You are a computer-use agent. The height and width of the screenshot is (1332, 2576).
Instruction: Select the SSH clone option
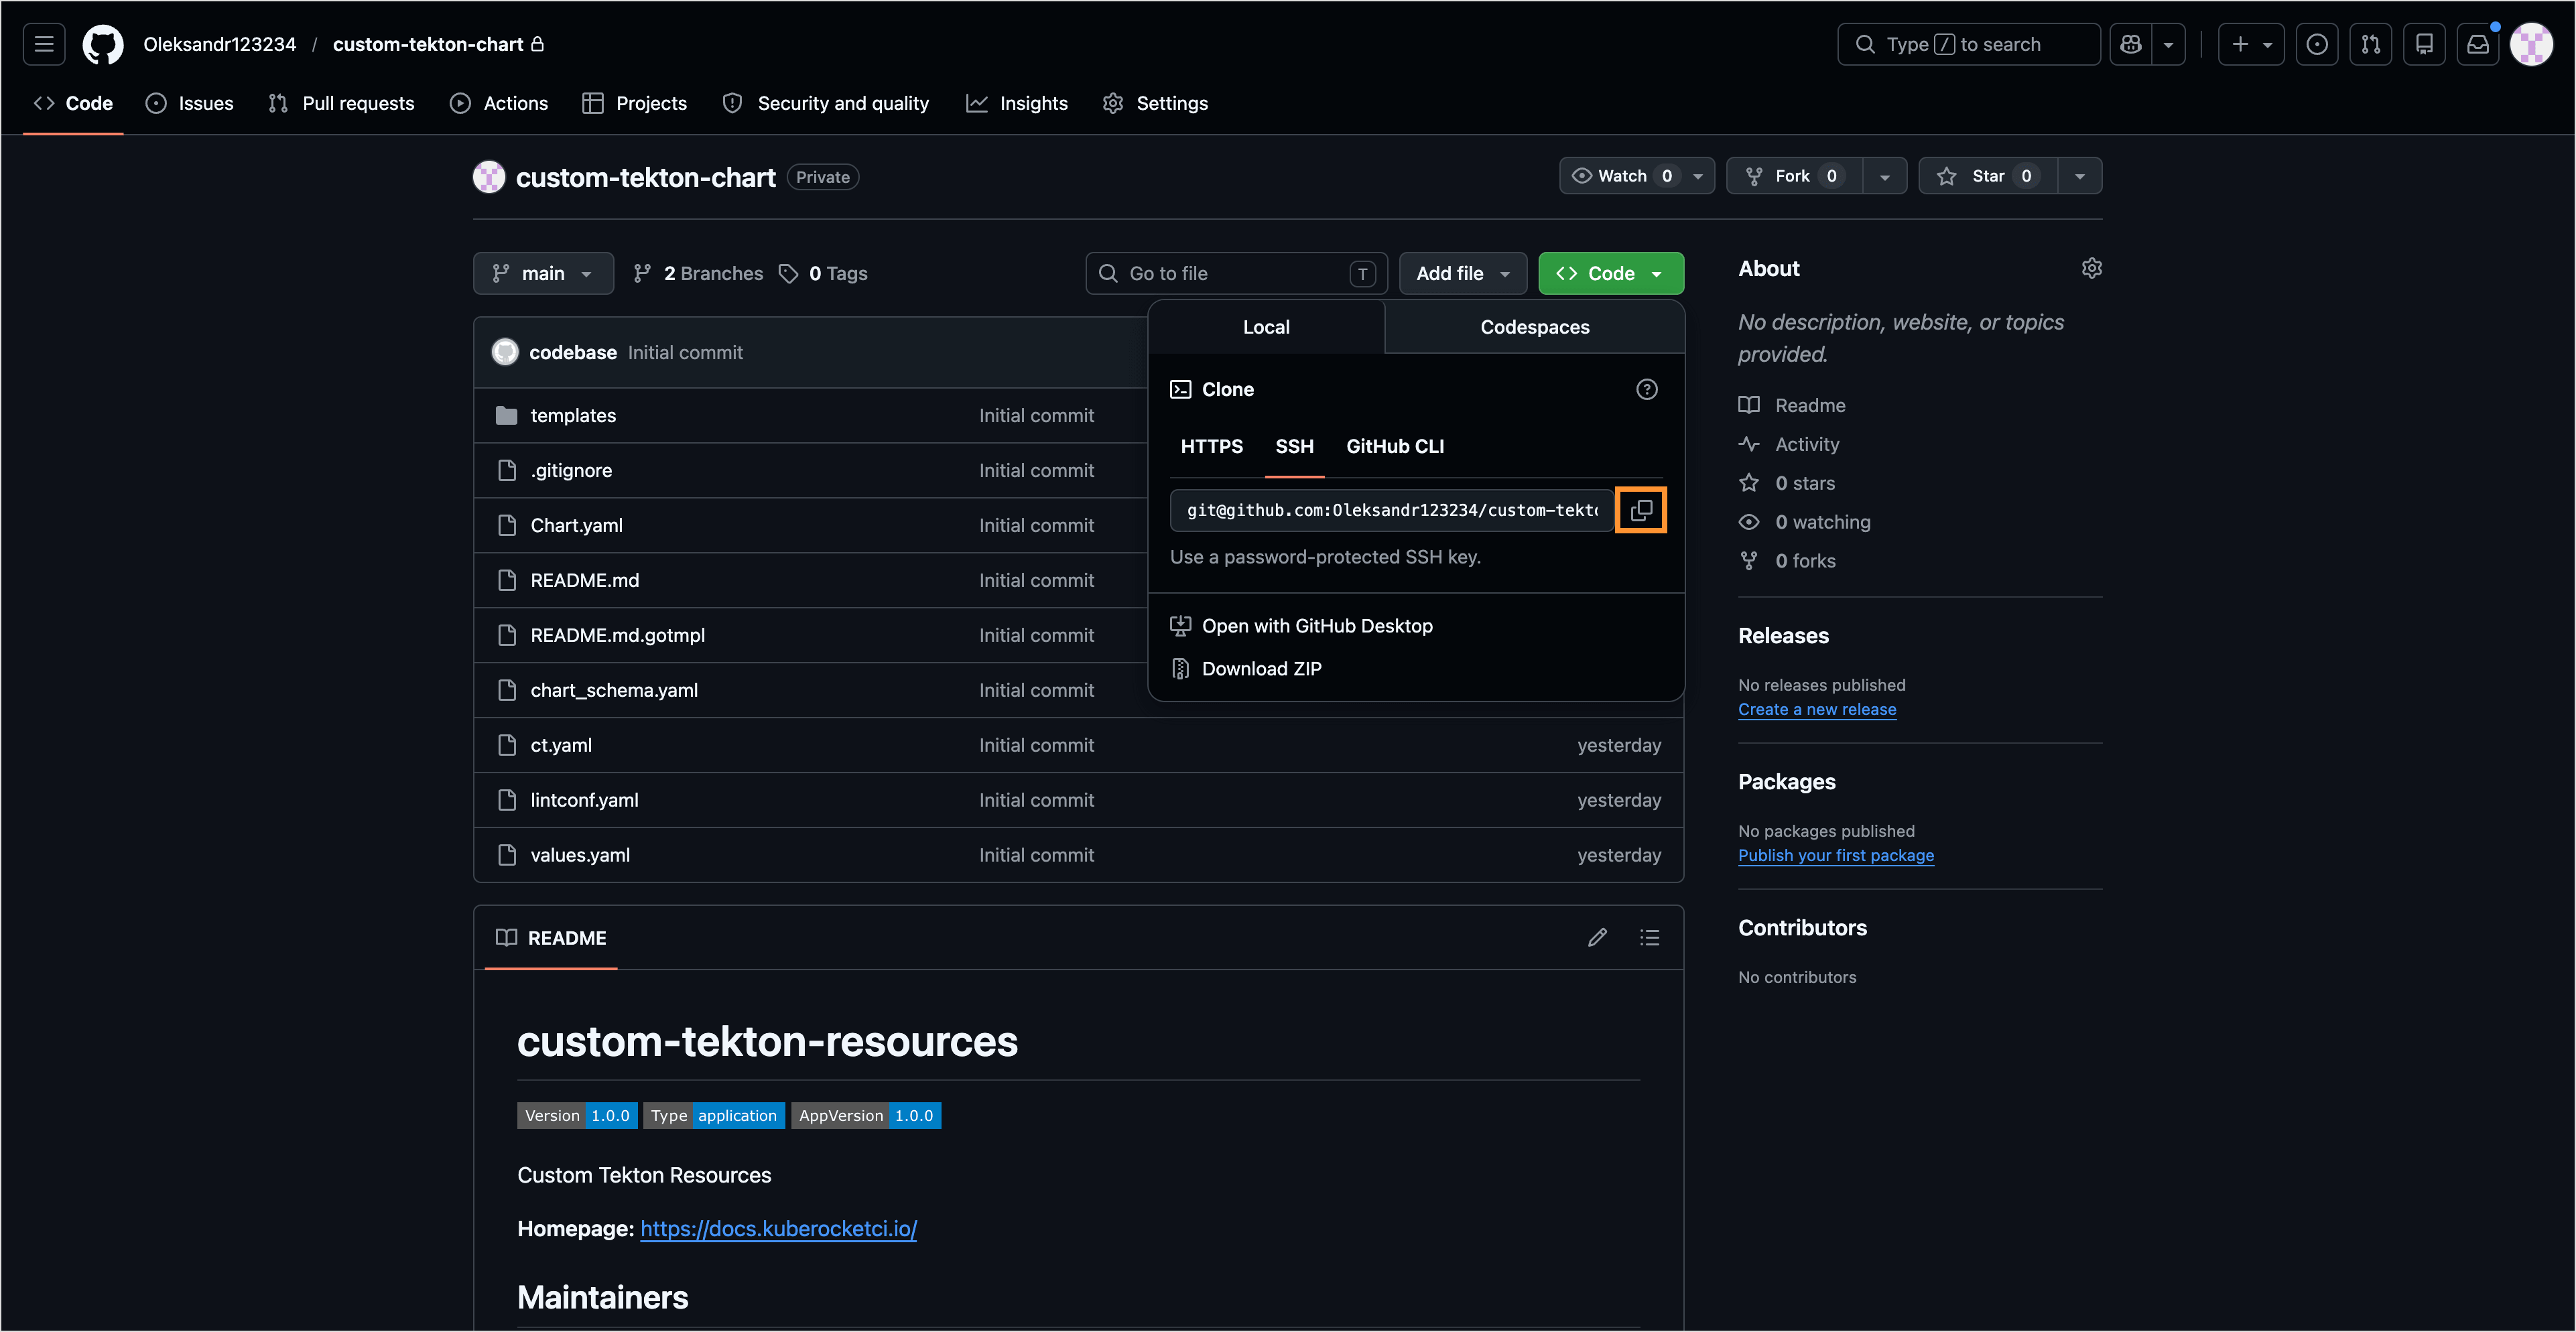pyautogui.click(x=1294, y=446)
